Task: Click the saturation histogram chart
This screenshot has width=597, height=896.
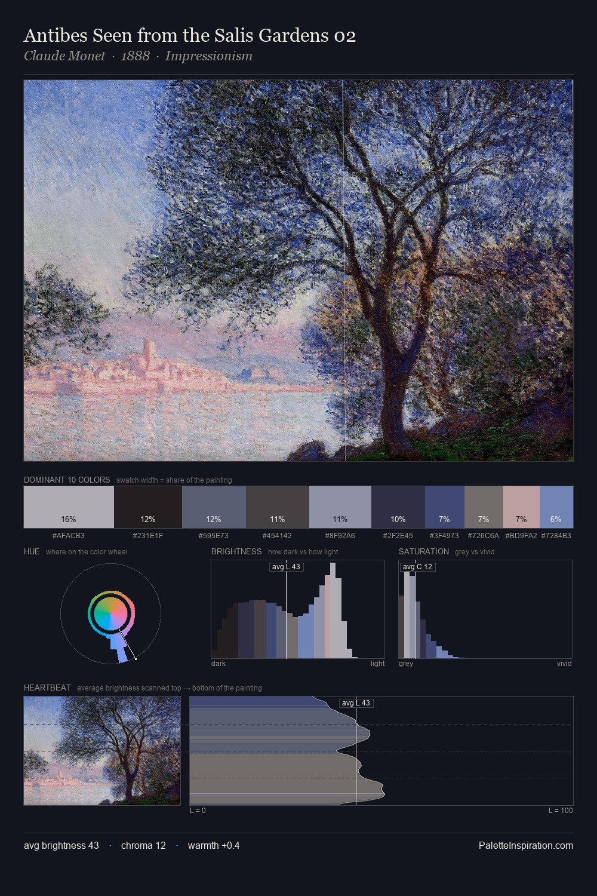Action: 485,609
